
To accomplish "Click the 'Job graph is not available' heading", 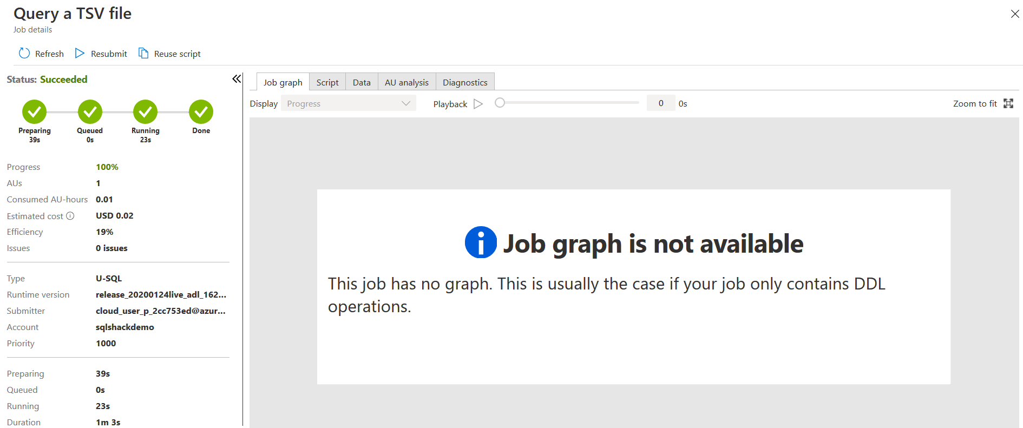I will click(653, 243).
